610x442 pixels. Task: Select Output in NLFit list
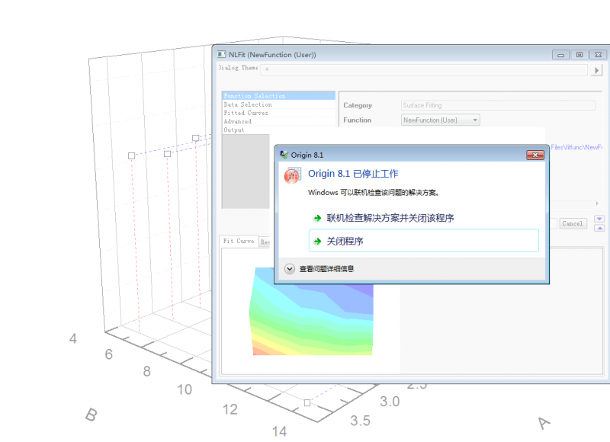278,130
